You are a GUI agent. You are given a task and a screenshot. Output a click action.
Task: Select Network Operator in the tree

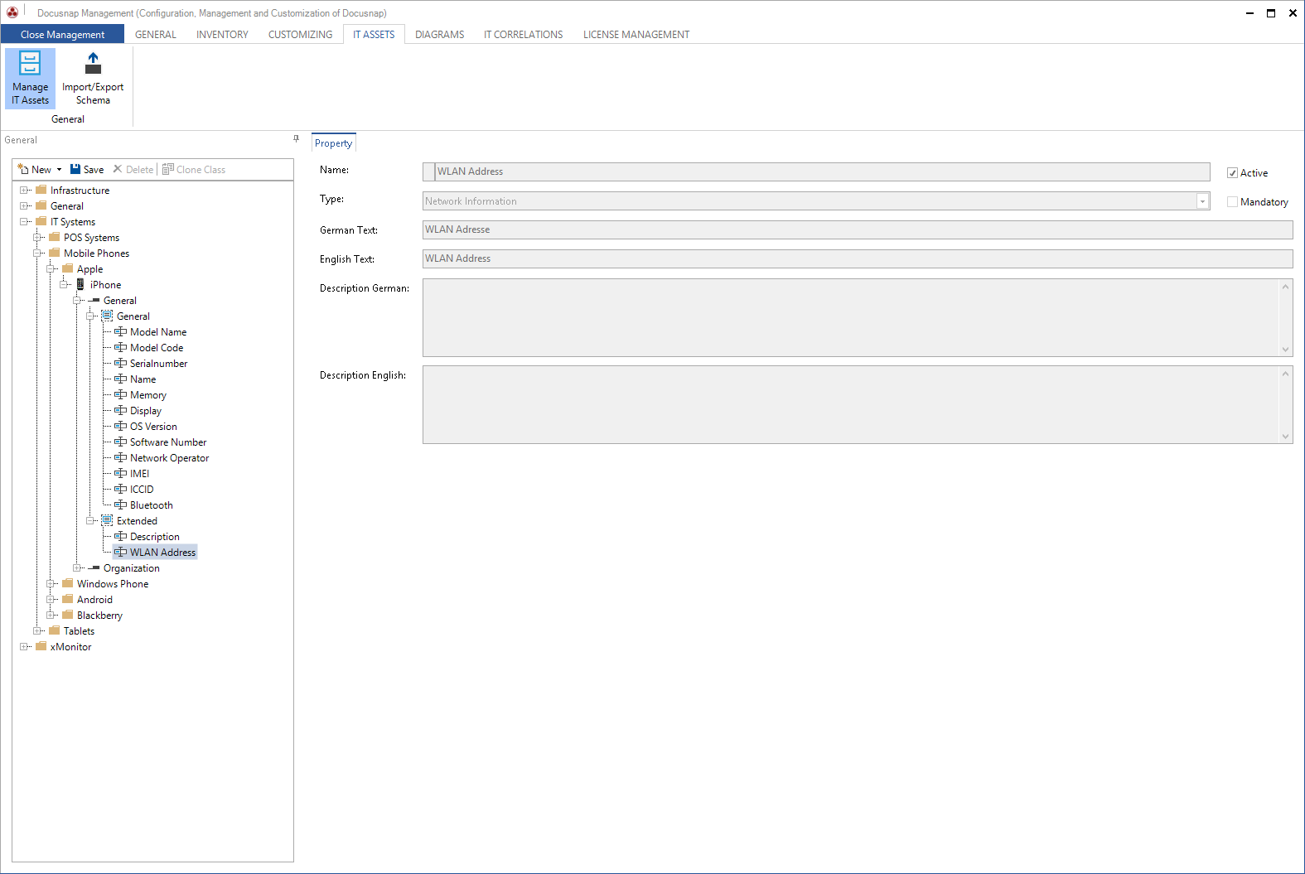[169, 458]
